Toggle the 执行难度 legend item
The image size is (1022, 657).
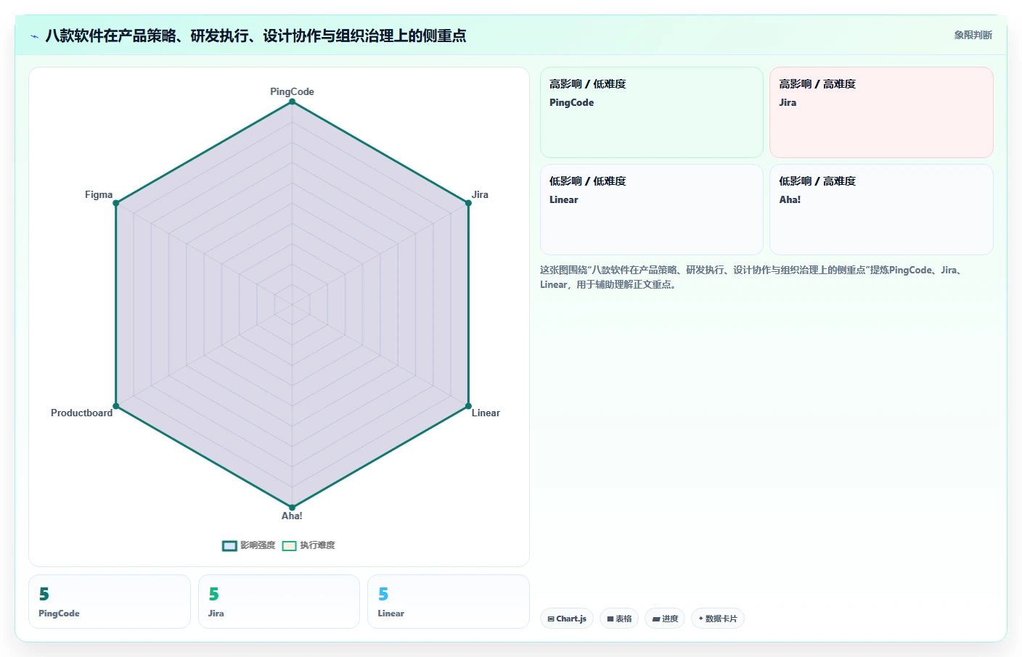point(308,545)
